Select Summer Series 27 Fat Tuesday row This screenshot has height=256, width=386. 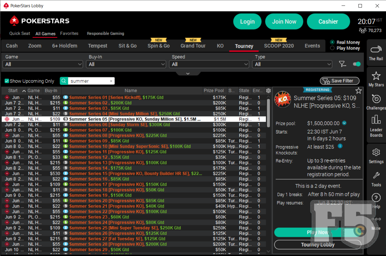click(x=134, y=239)
